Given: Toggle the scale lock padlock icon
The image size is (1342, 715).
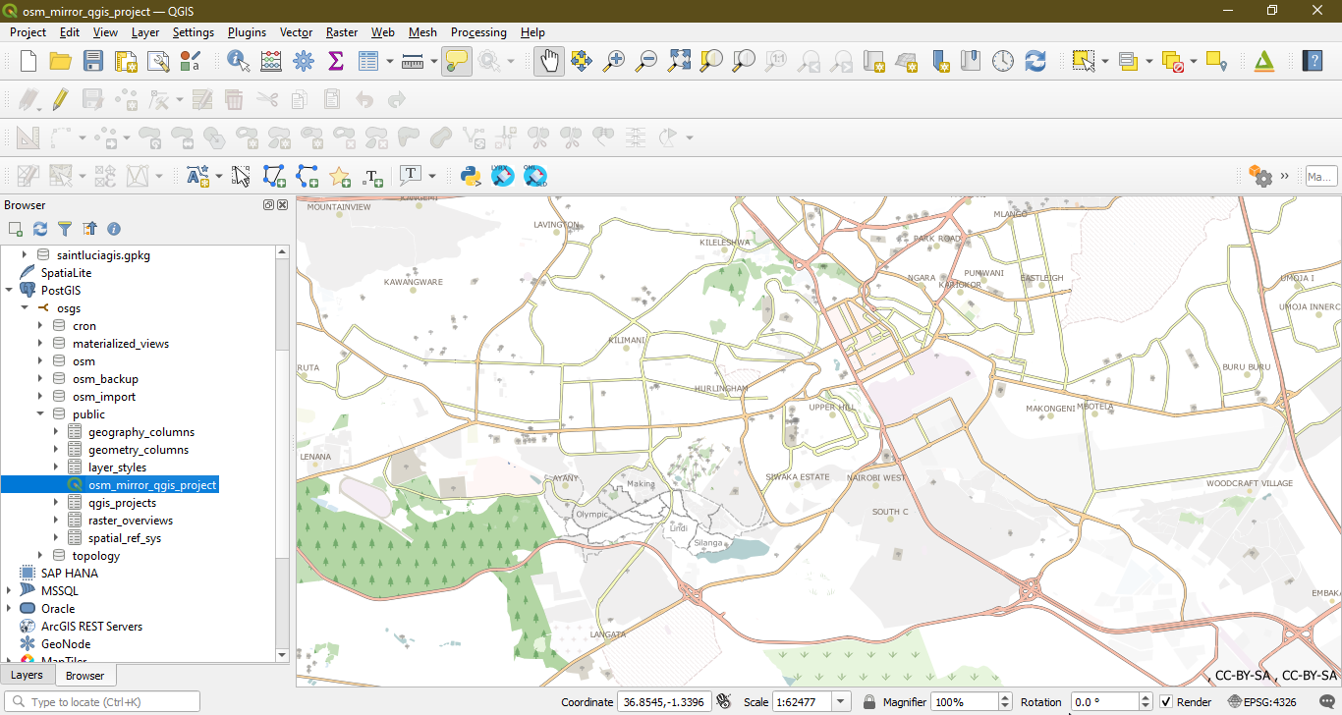Looking at the screenshot, I should (x=868, y=702).
